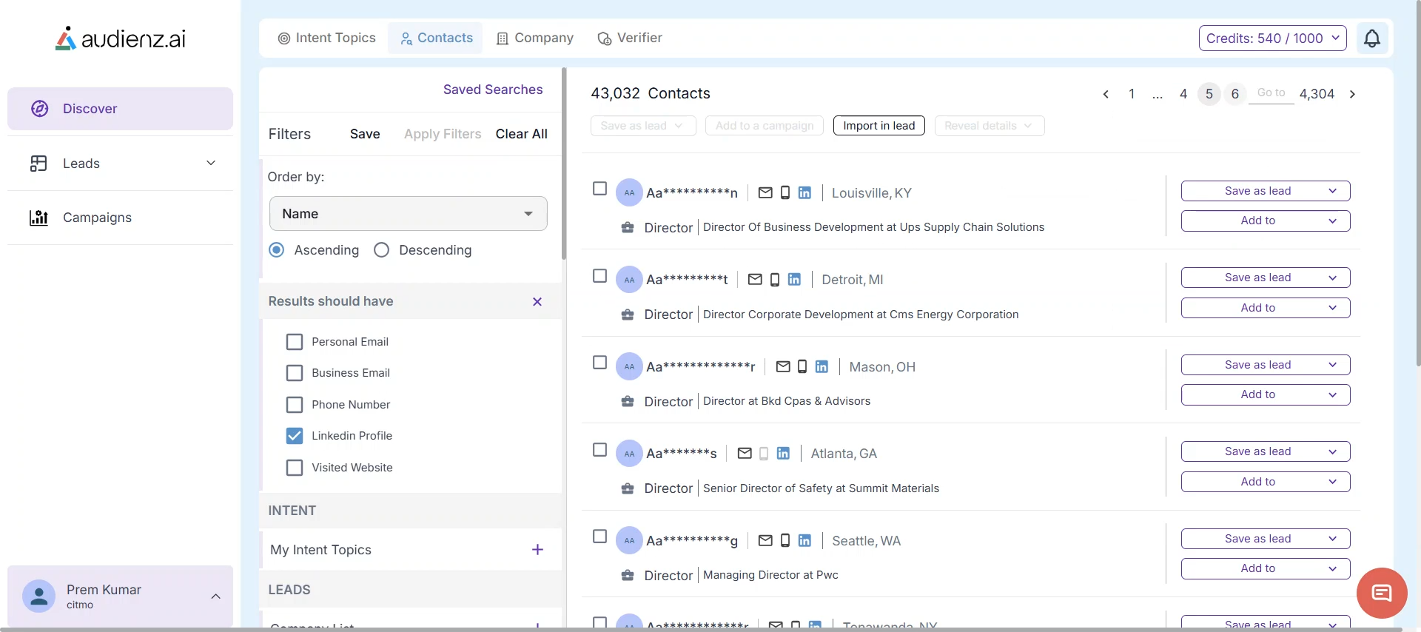This screenshot has width=1421, height=632.
Task: Click the email icon for Seattle, WA contact
Action: click(x=765, y=540)
